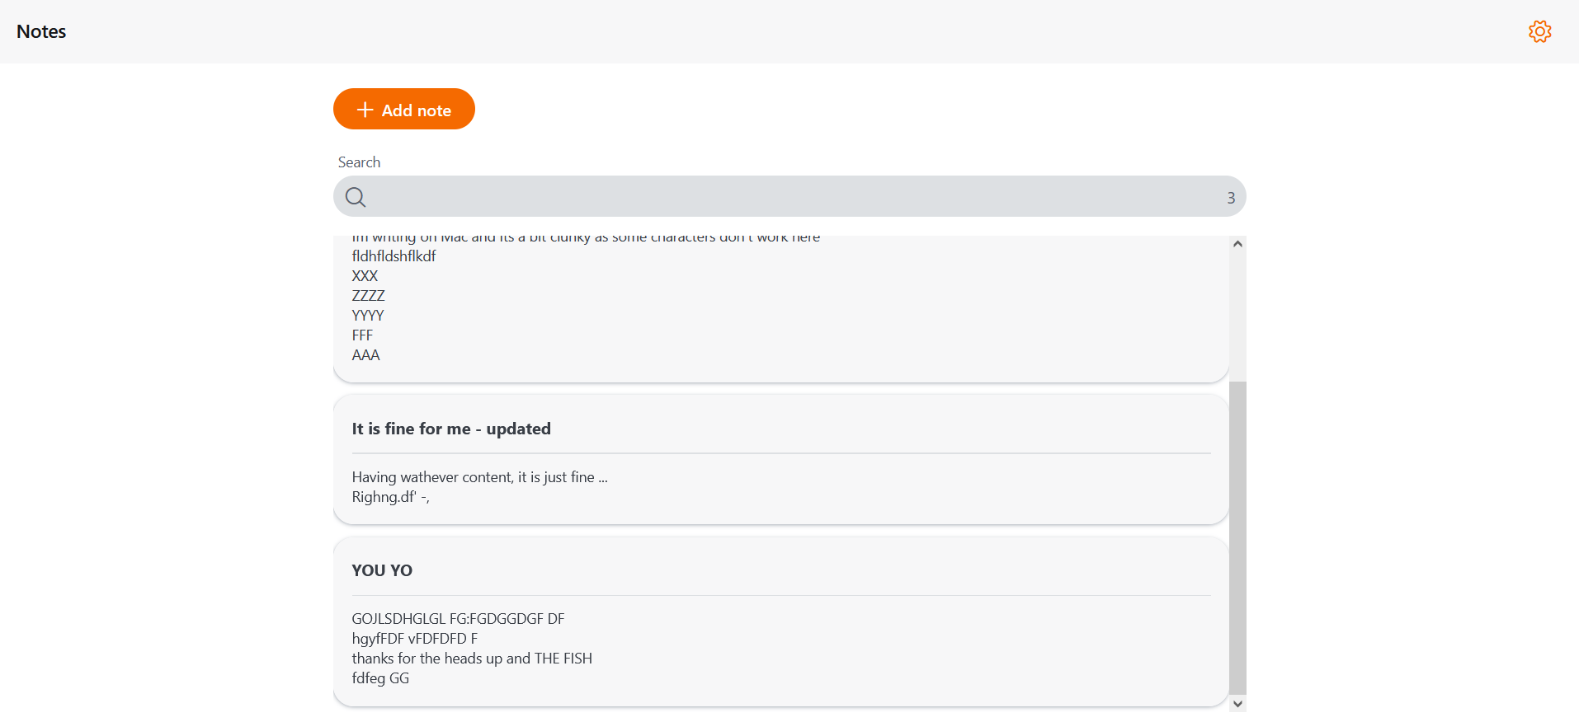Click the magnifier icon in search bar

point(356,197)
